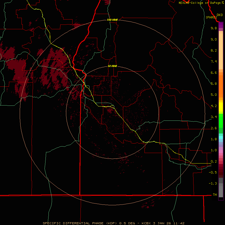Viewport: 225px width, 225px height.
Task: Select the -0.5 legend value
Action: click(213, 172)
